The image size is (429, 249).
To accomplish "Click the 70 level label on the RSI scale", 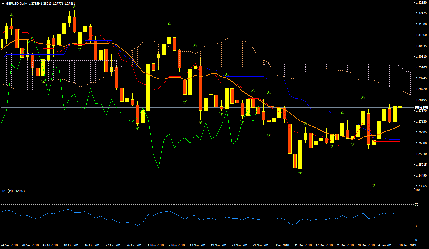I will coord(417,204).
